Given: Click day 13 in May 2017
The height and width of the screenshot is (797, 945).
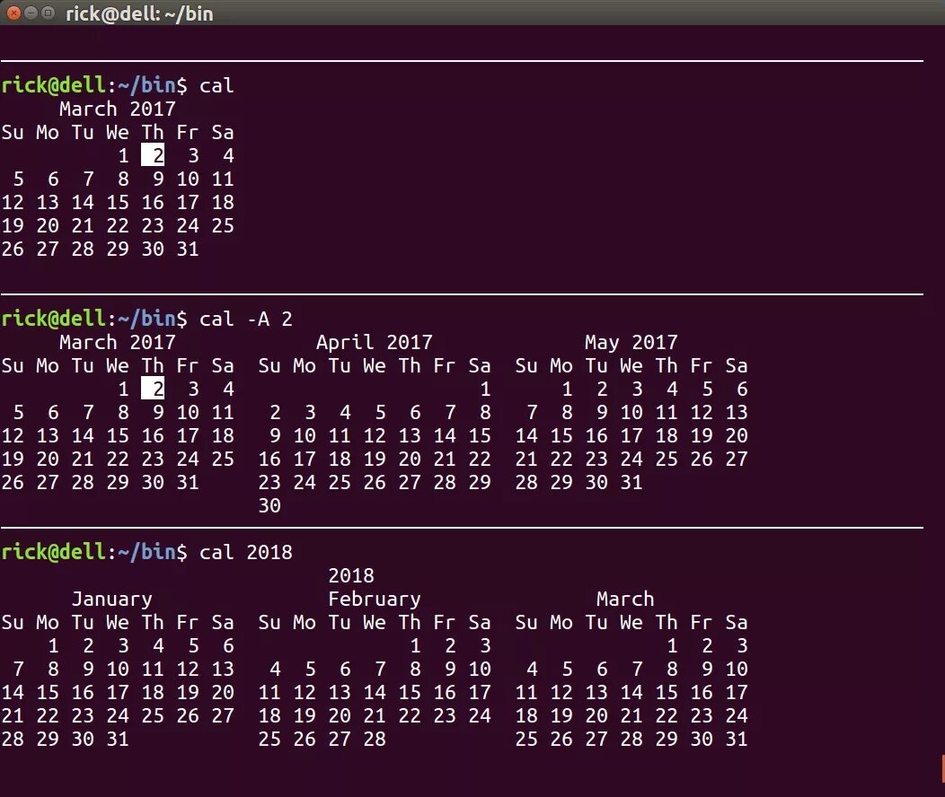Looking at the screenshot, I should (737, 412).
